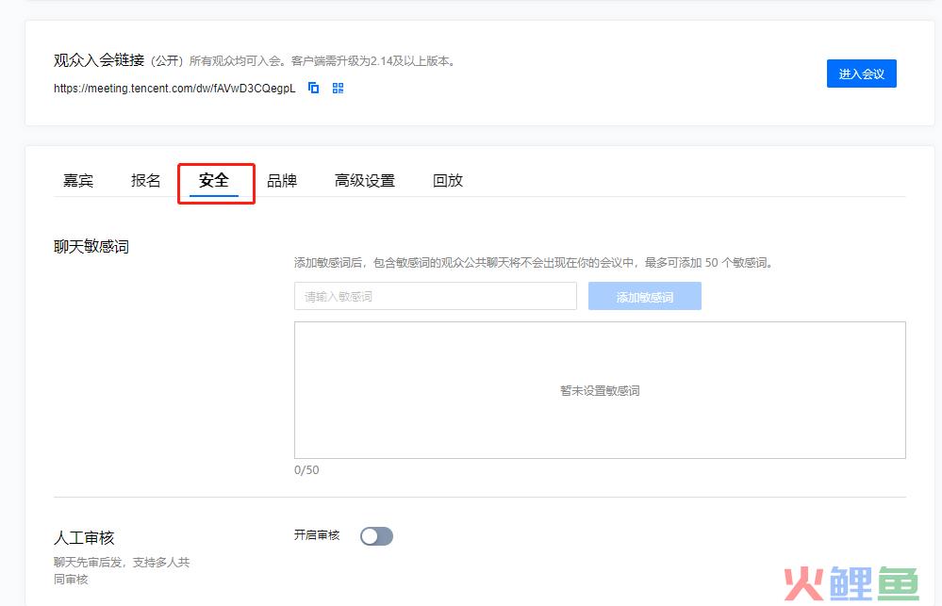Click the 0/50 sensitive word counter

point(306,469)
